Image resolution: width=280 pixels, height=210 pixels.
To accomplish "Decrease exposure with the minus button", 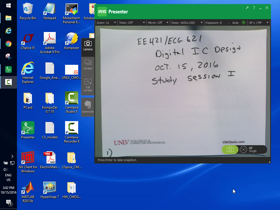I will click(x=229, y=23).
